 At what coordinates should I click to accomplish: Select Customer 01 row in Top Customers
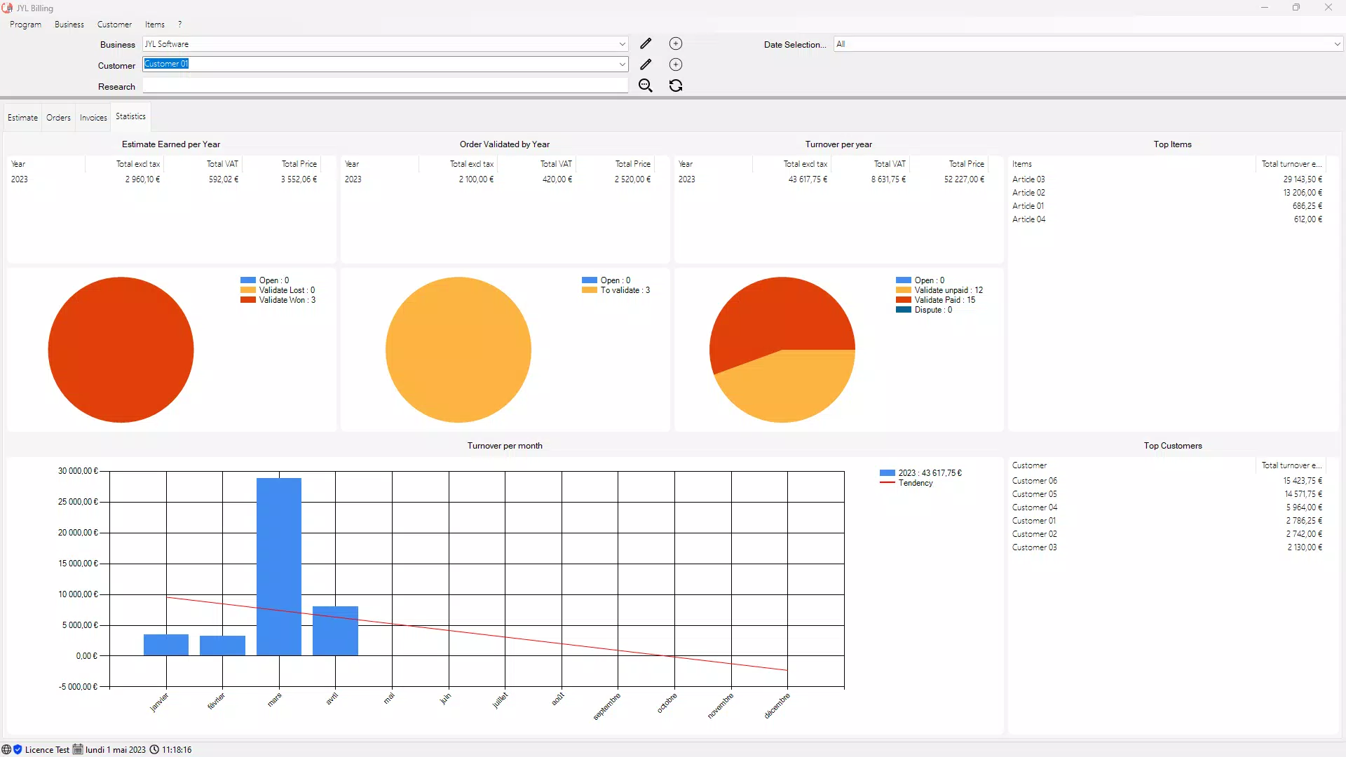pos(1167,521)
